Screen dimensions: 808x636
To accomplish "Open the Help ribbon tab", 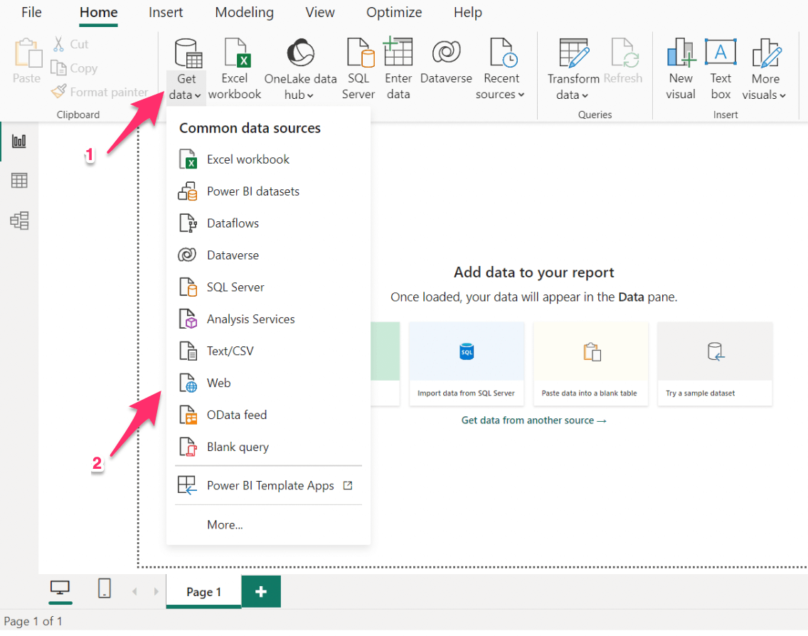I will click(x=468, y=12).
